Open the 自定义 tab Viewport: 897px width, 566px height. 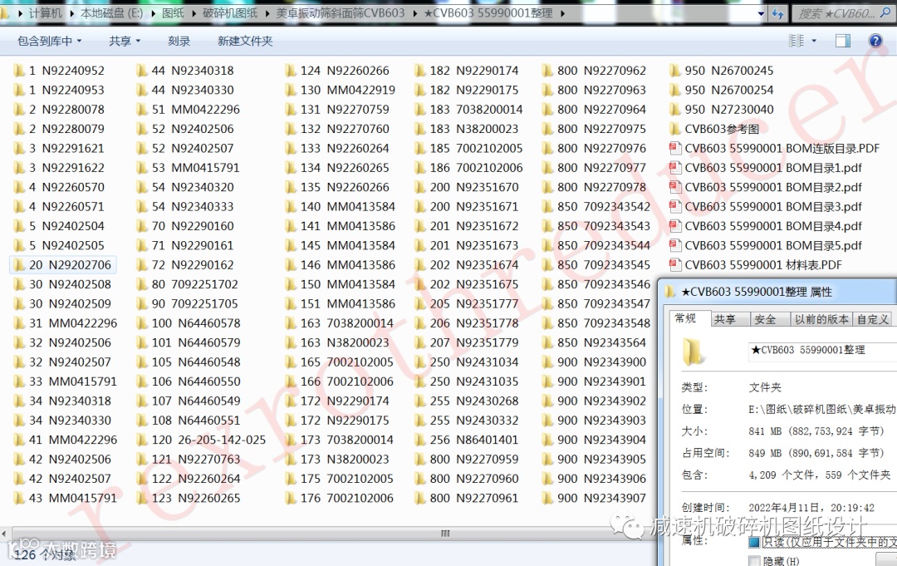pyautogui.click(x=872, y=319)
